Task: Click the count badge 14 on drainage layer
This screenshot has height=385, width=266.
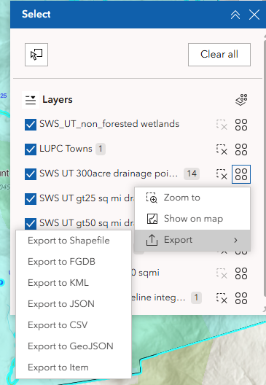Action: pyautogui.click(x=192, y=174)
